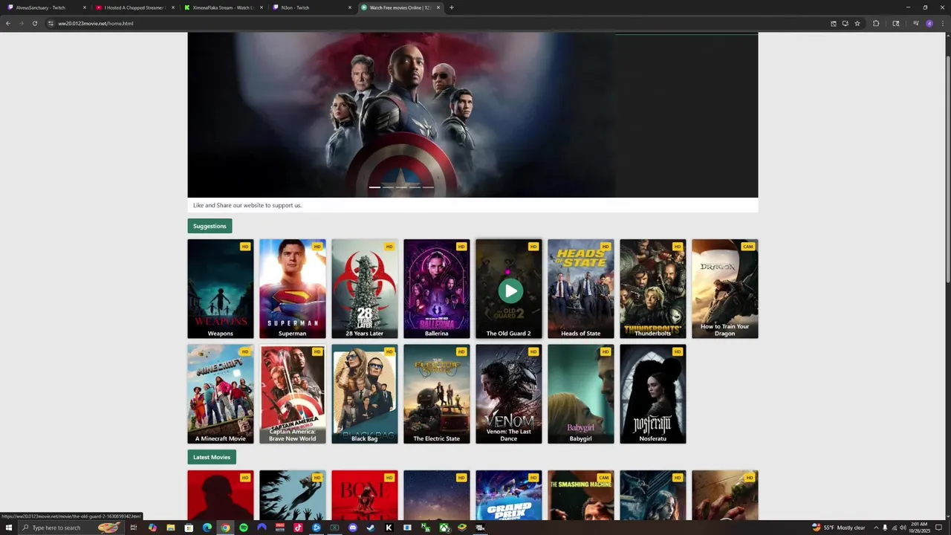This screenshot has width=951, height=535.
Task: Click the play icon on The Old Guard 2
Action: click(510, 291)
